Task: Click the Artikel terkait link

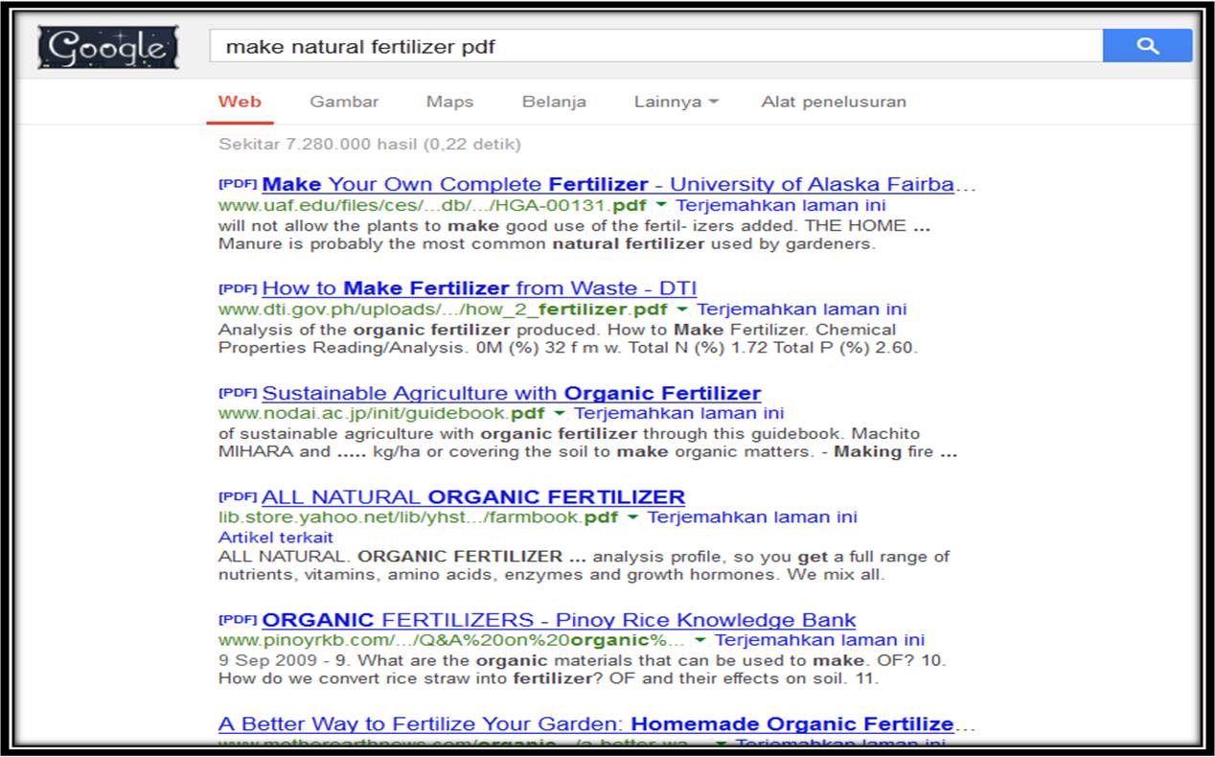Action: [276, 538]
